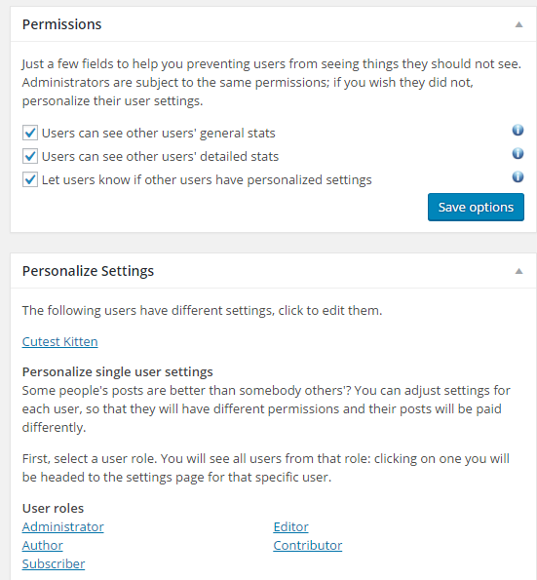
Task: Select the Editor user role
Action: (x=290, y=526)
